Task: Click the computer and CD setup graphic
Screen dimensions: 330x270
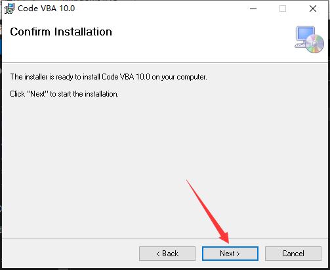Action: [x=309, y=39]
